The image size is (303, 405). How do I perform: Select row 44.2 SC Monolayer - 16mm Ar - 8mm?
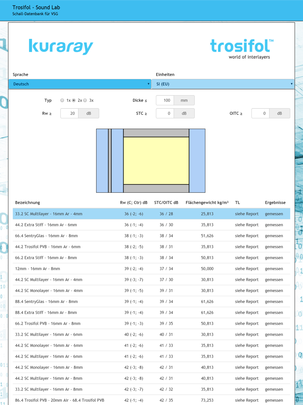click(x=151, y=367)
